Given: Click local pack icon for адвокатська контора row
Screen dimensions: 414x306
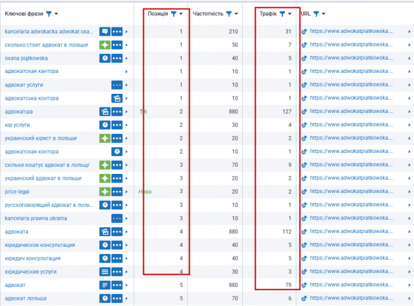Looking at the screenshot, I should pyautogui.click(x=117, y=98).
